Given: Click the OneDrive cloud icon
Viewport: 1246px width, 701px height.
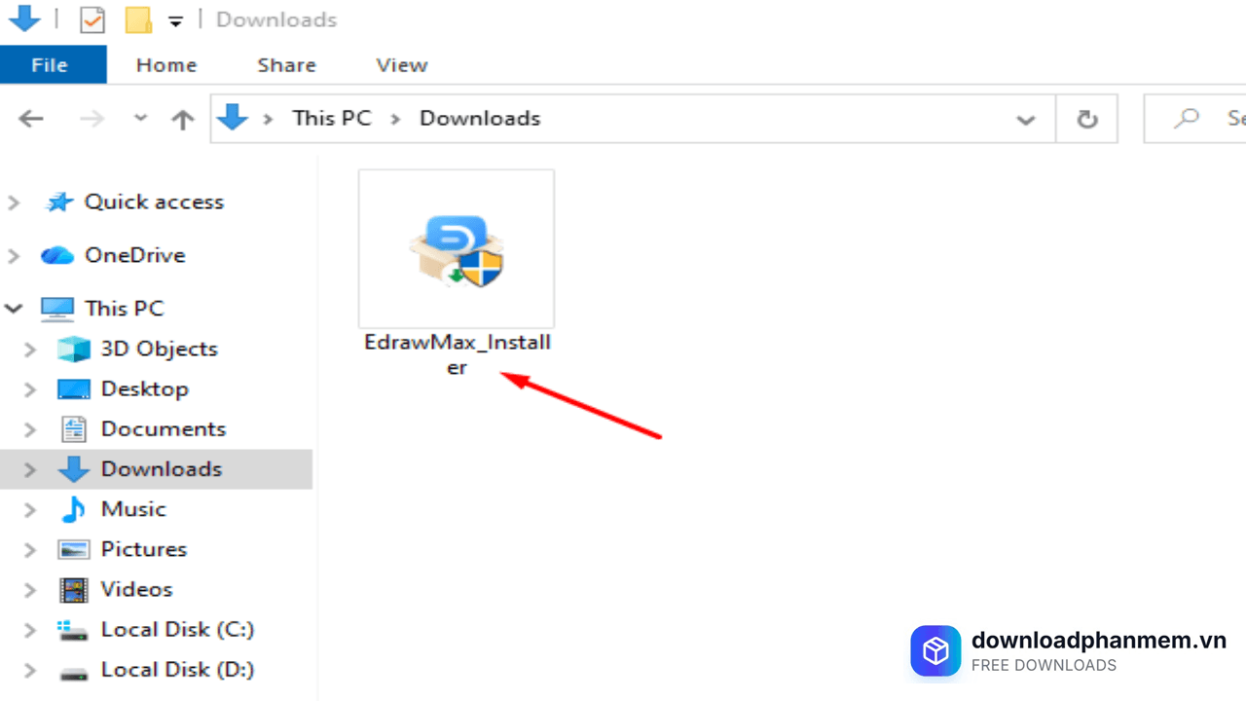Looking at the screenshot, I should (x=57, y=255).
